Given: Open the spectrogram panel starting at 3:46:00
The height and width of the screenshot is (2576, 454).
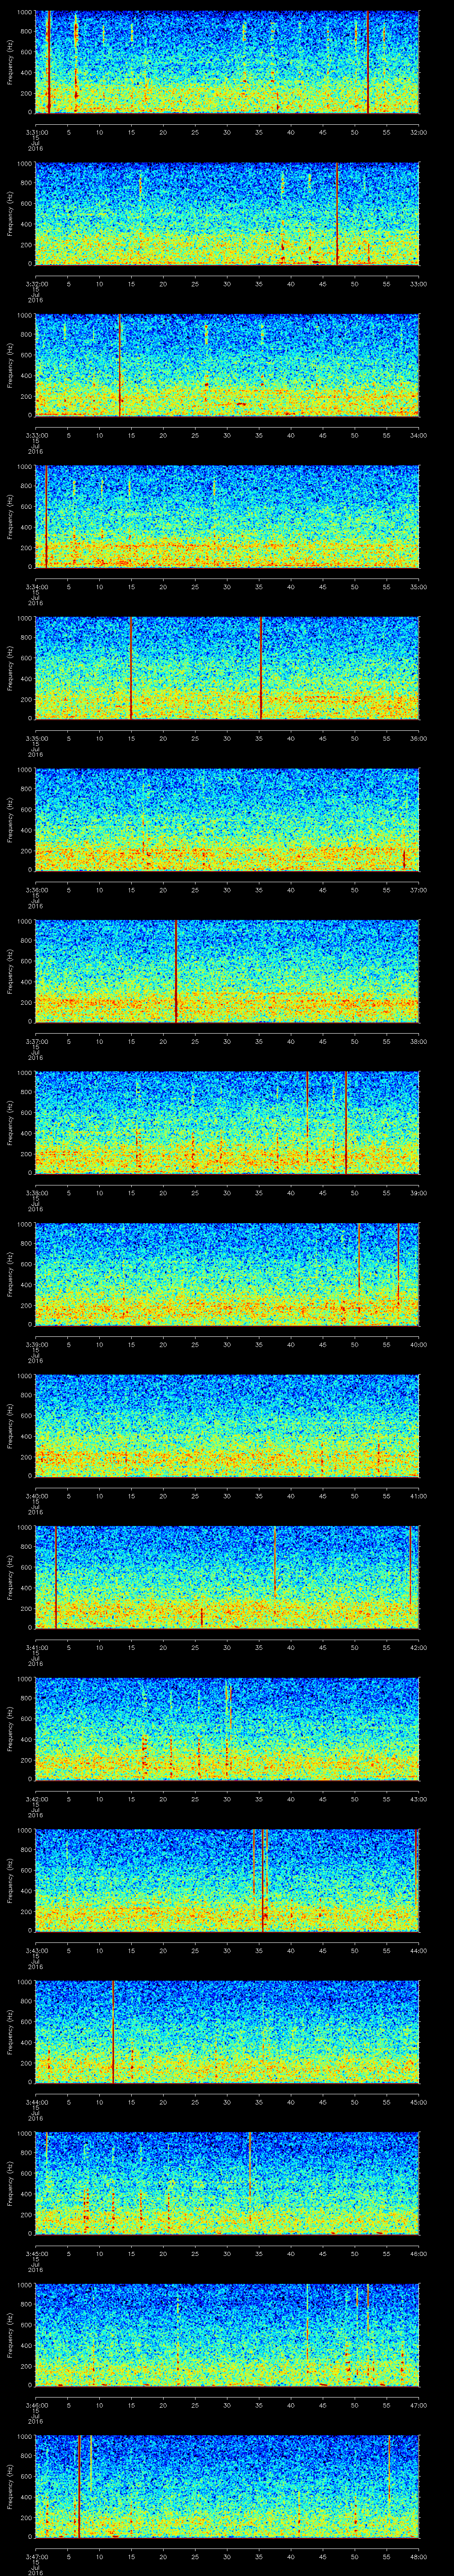Looking at the screenshot, I should click(x=227, y=2334).
